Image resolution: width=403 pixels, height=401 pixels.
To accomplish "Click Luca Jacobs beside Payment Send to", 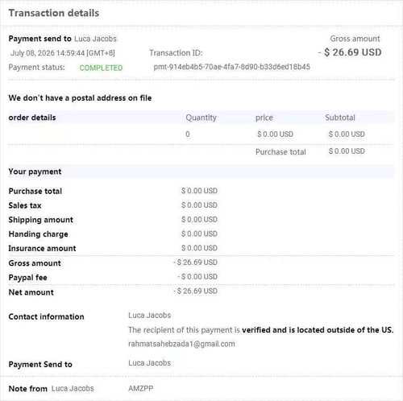I will coord(149,363).
